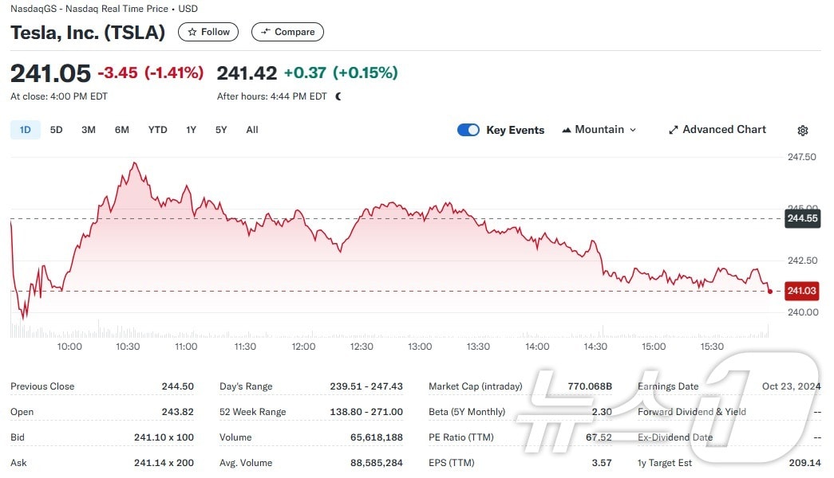Switch to the 1D chart tab
This screenshot has height=478, width=834.
[25, 129]
